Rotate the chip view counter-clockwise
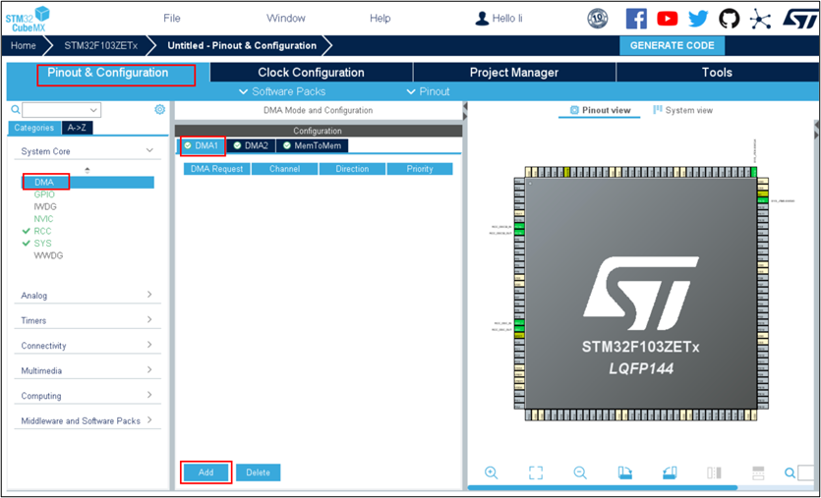The width and height of the screenshot is (821, 498). (670, 472)
